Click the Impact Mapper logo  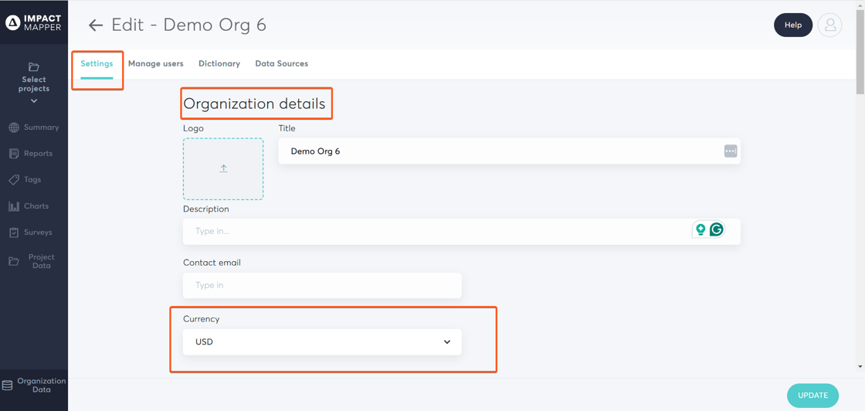tap(34, 22)
